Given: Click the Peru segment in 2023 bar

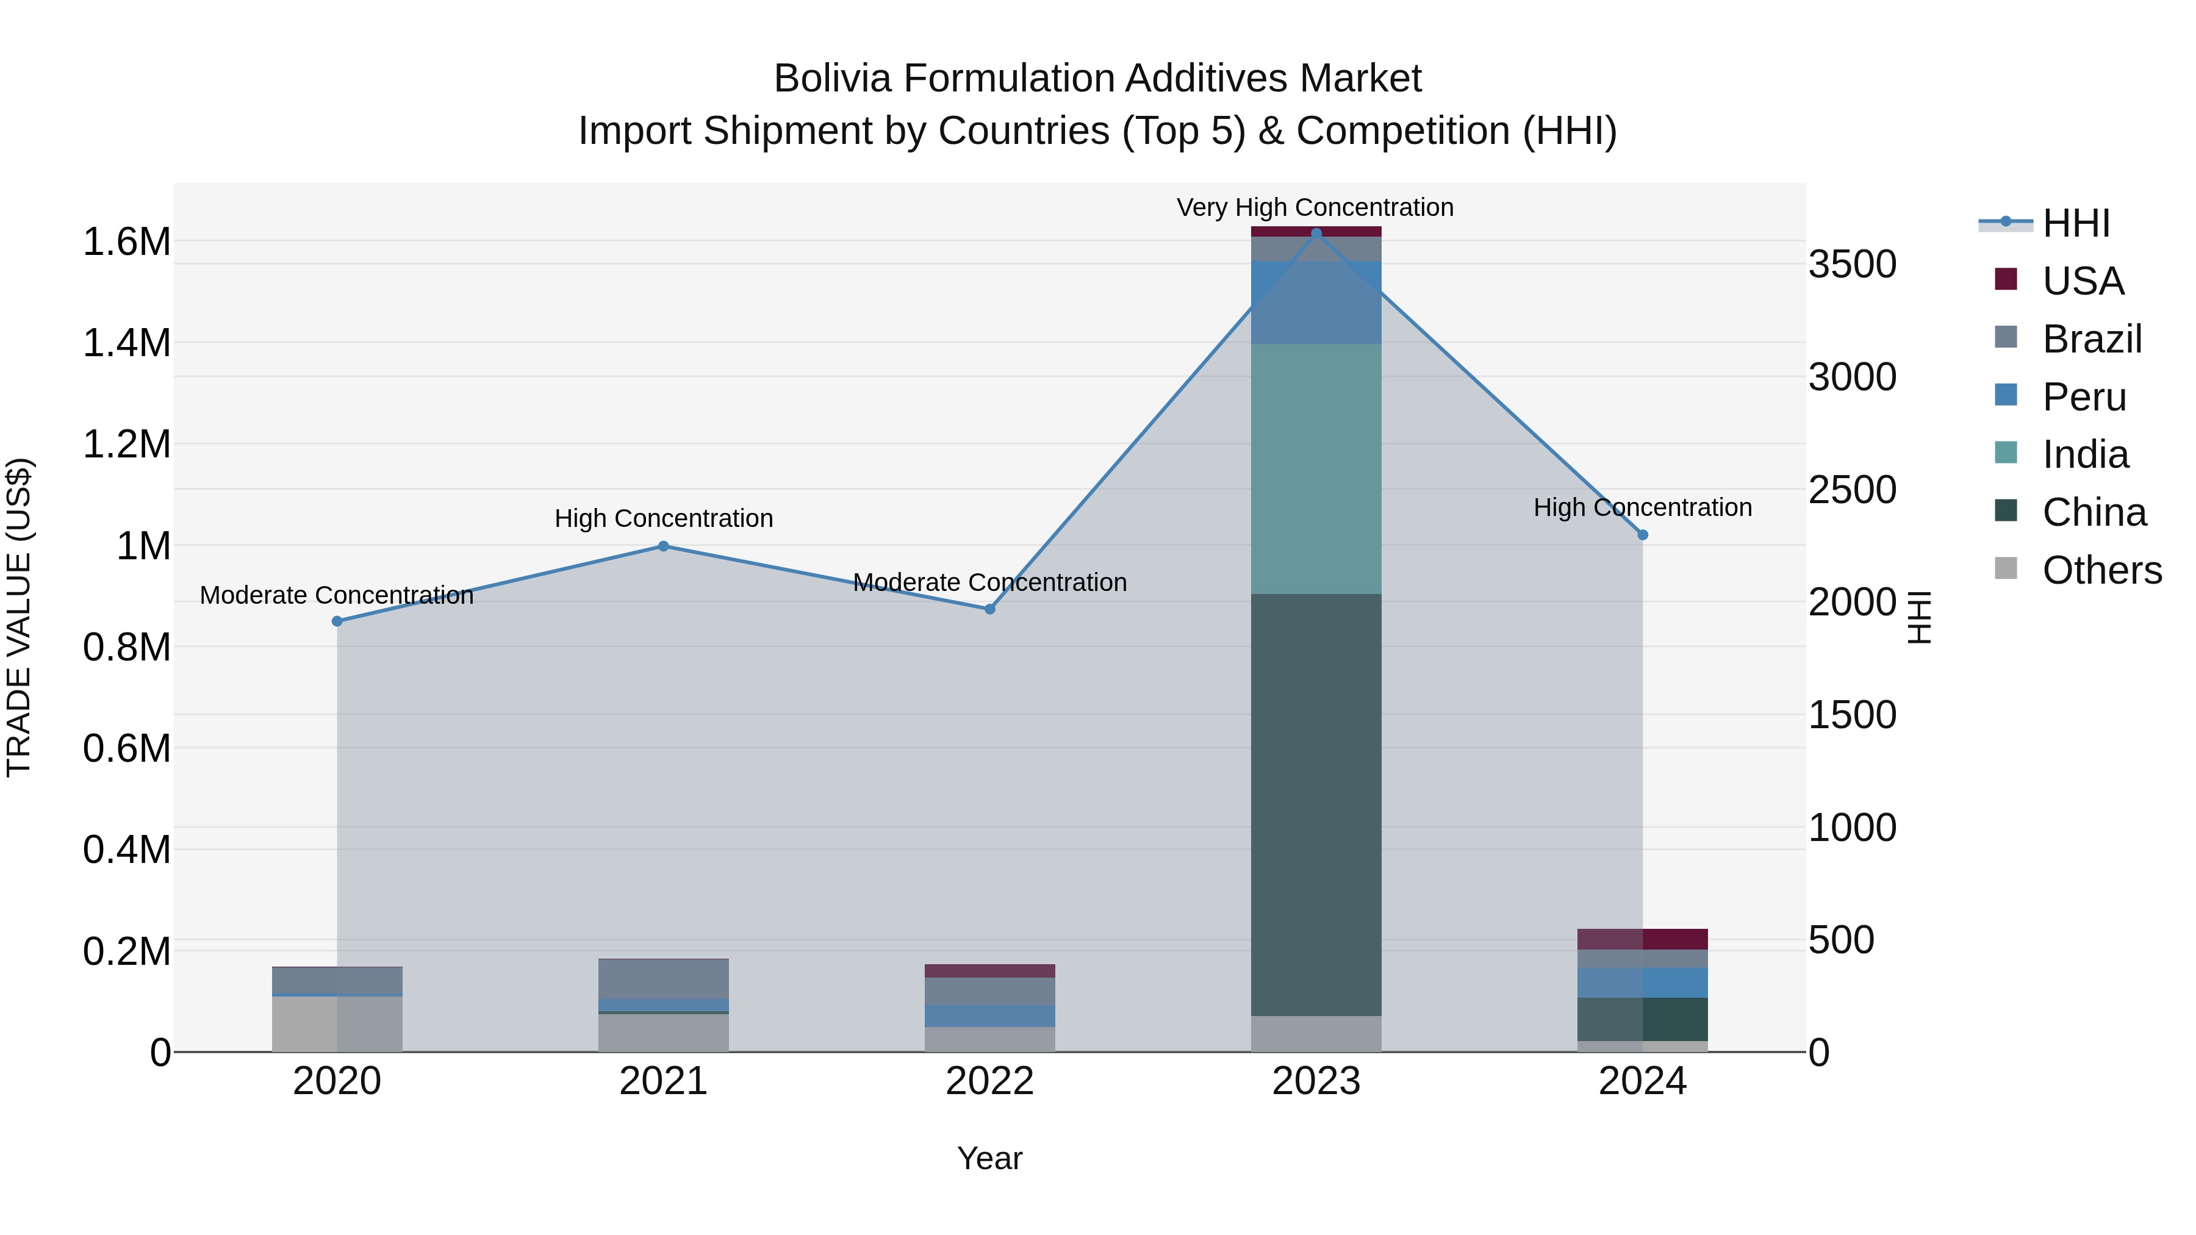Looking at the screenshot, I should tap(1316, 302).
